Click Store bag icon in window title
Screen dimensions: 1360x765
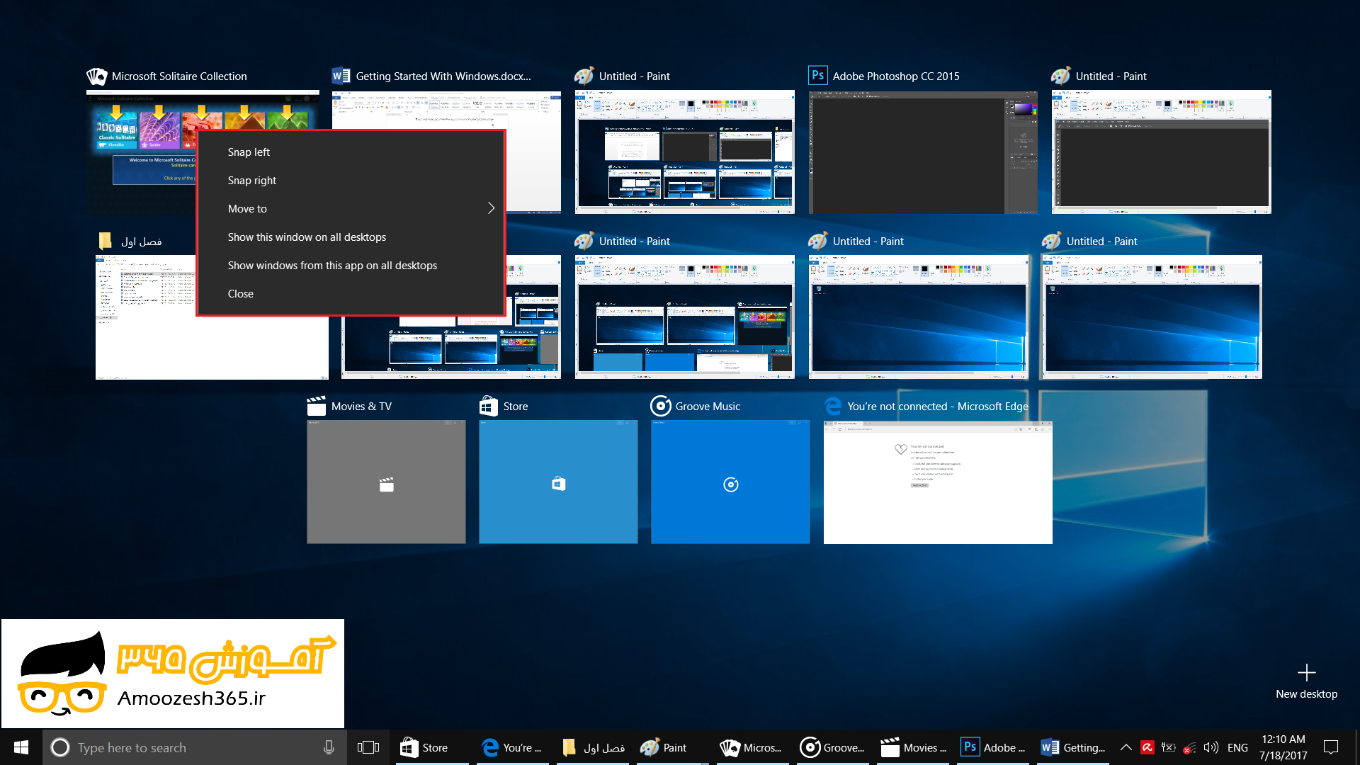click(488, 406)
